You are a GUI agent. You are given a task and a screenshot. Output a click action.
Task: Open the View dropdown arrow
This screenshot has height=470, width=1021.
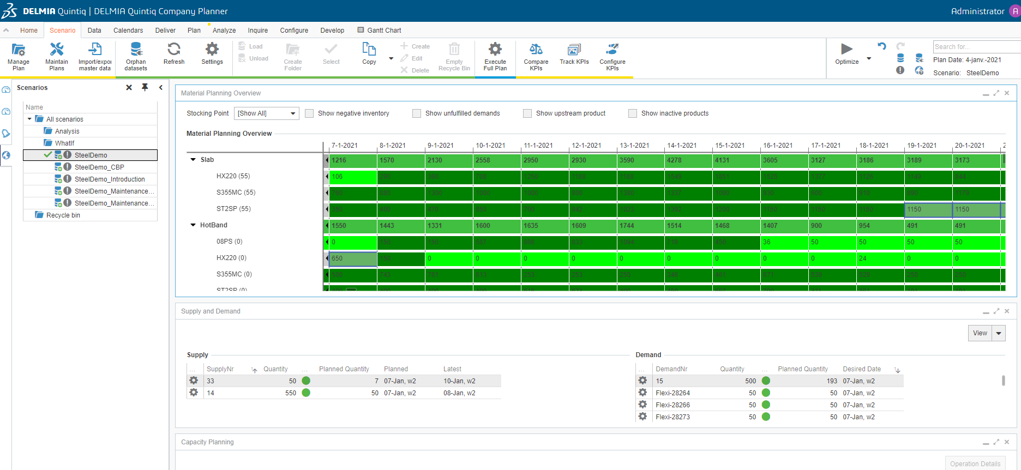(999, 333)
